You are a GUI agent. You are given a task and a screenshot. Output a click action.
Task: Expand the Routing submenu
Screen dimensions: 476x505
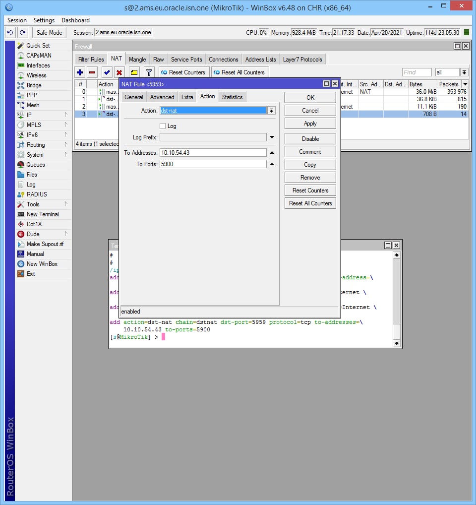66,145
